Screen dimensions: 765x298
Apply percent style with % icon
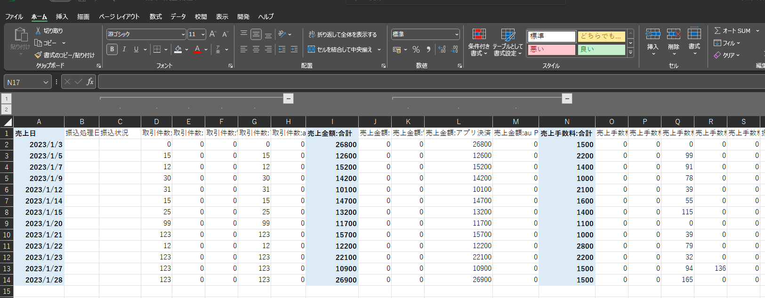click(416, 49)
